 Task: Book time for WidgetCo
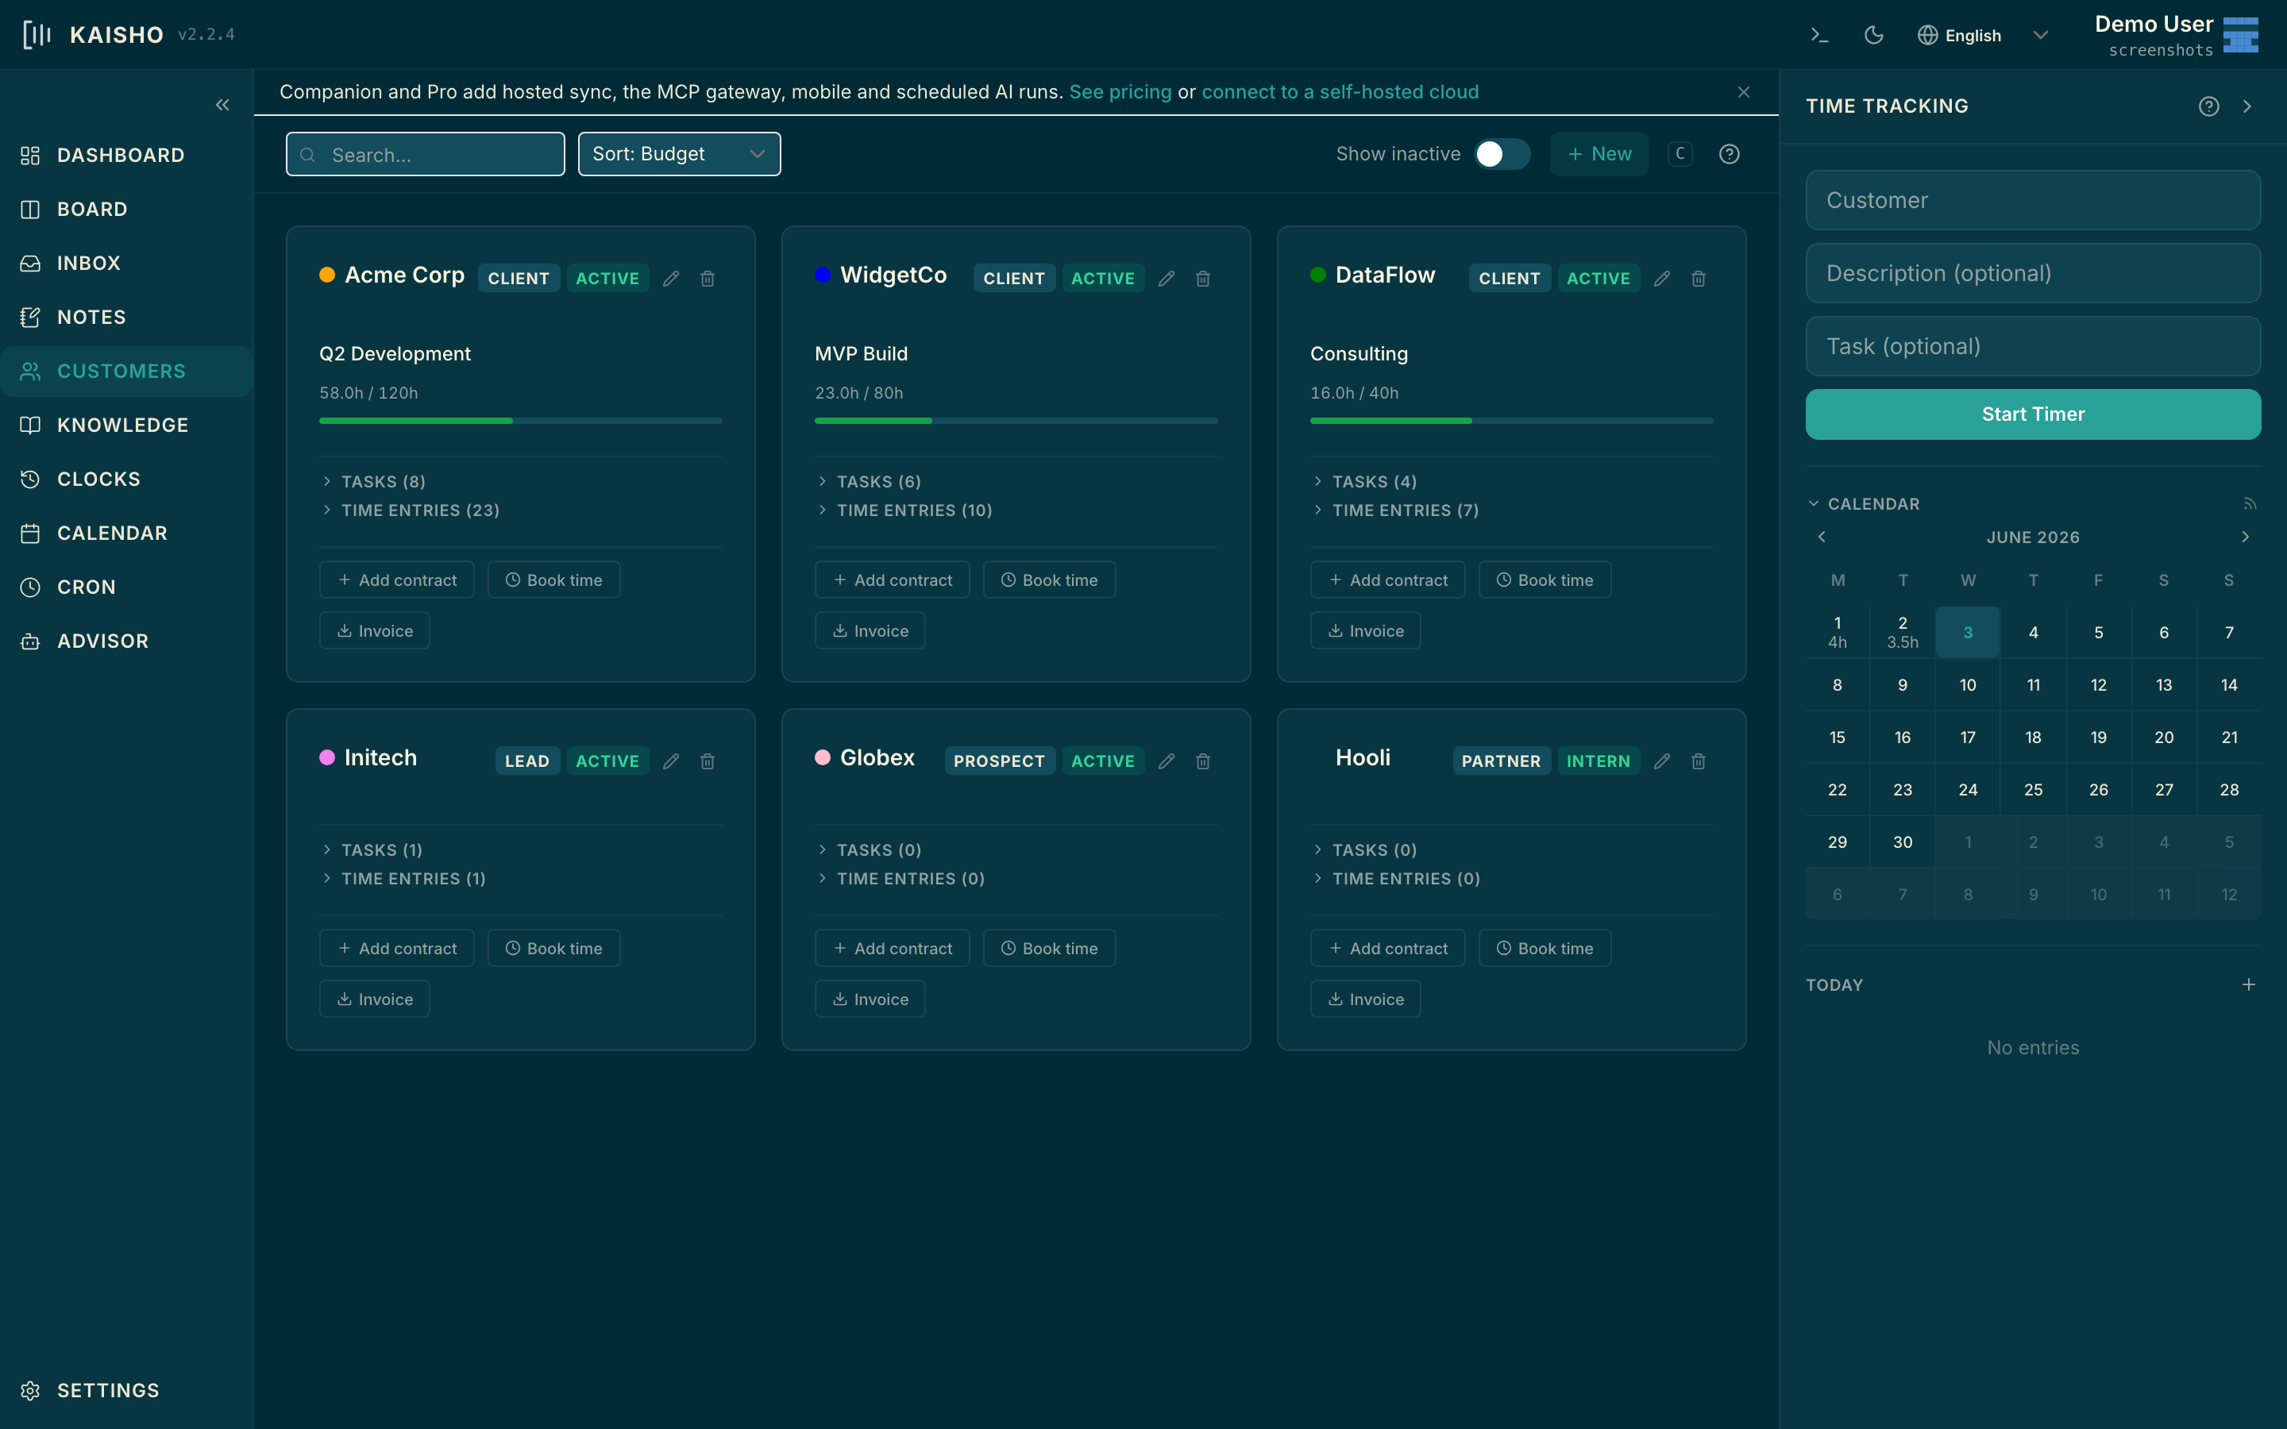pyautogui.click(x=1049, y=580)
